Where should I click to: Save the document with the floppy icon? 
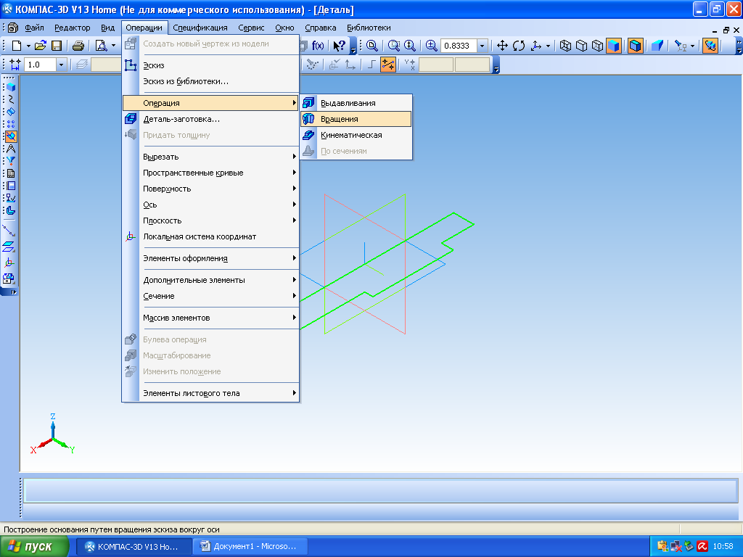[x=57, y=46]
